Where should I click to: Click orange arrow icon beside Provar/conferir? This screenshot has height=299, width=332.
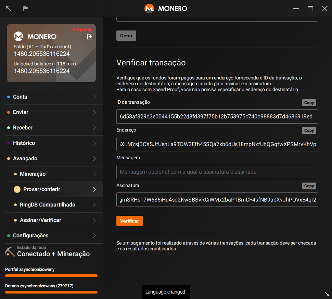click(17, 189)
